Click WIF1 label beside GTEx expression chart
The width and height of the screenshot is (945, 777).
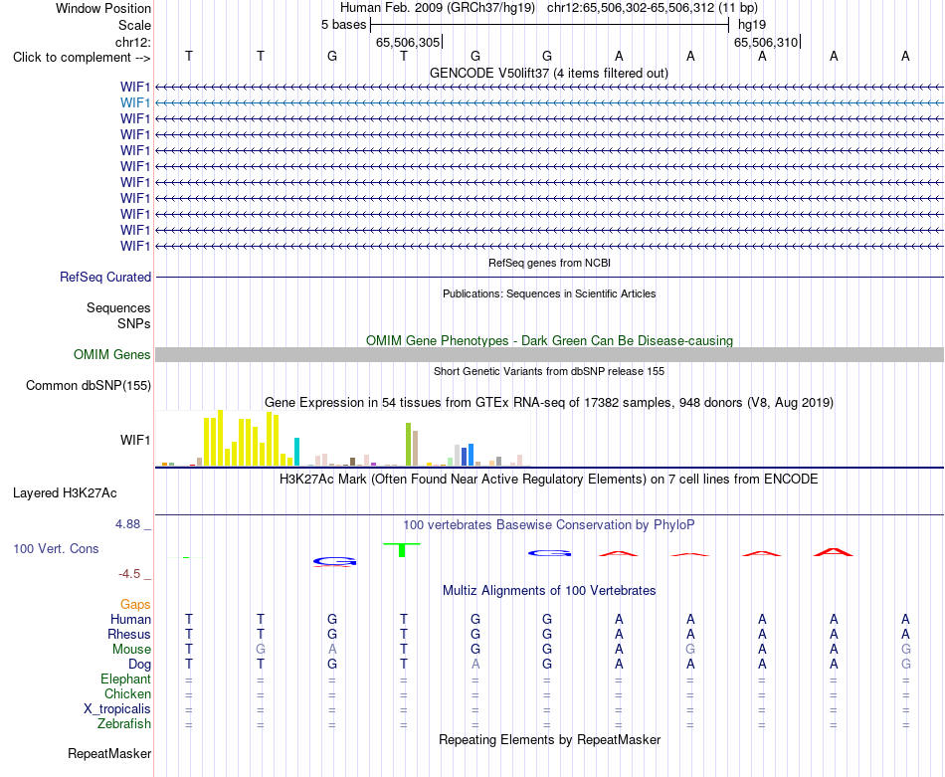135,440
